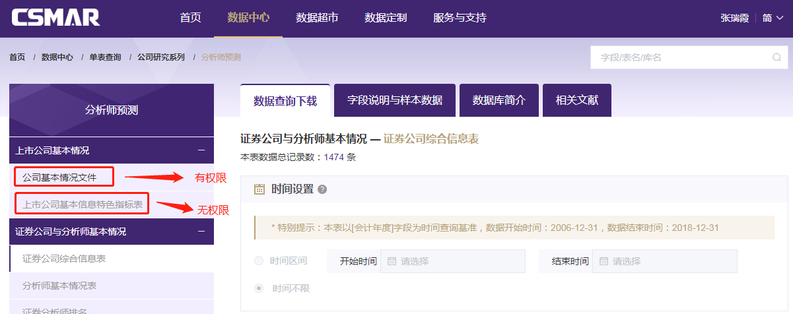
Task: Click the help icon beside 时间设置
Action: click(x=322, y=189)
